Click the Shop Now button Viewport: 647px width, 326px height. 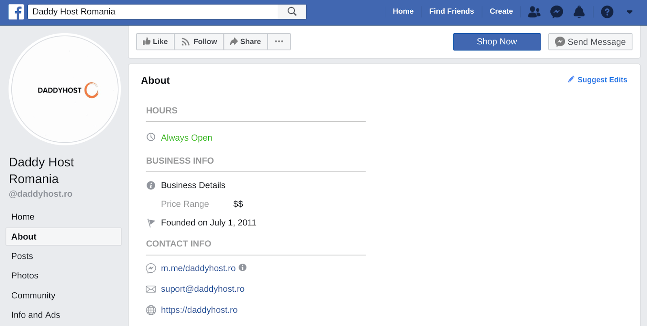[x=497, y=42]
